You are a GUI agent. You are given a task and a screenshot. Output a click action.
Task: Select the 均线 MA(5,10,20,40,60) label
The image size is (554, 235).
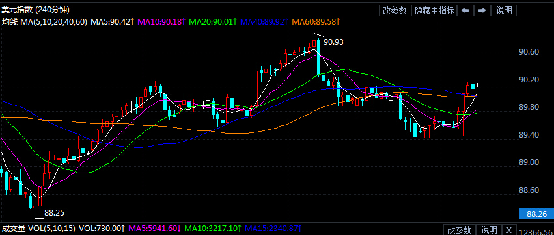pyautogui.click(x=44, y=22)
